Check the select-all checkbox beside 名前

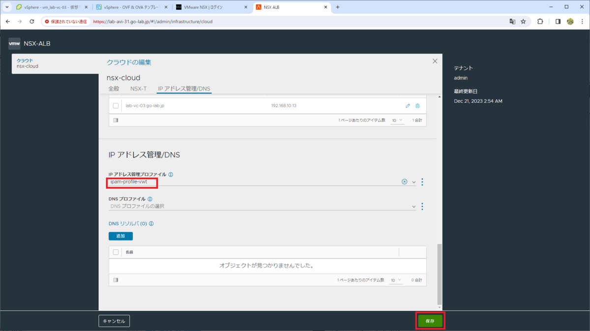(x=116, y=252)
